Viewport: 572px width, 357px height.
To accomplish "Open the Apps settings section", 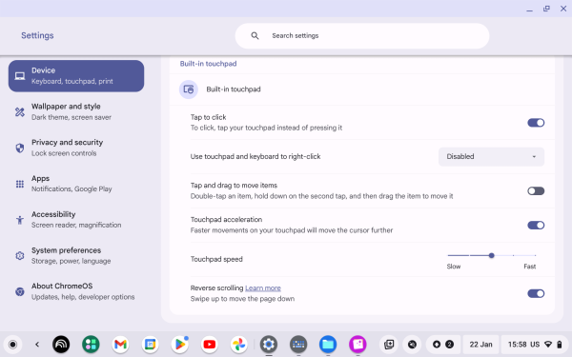I will click(x=76, y=184).
